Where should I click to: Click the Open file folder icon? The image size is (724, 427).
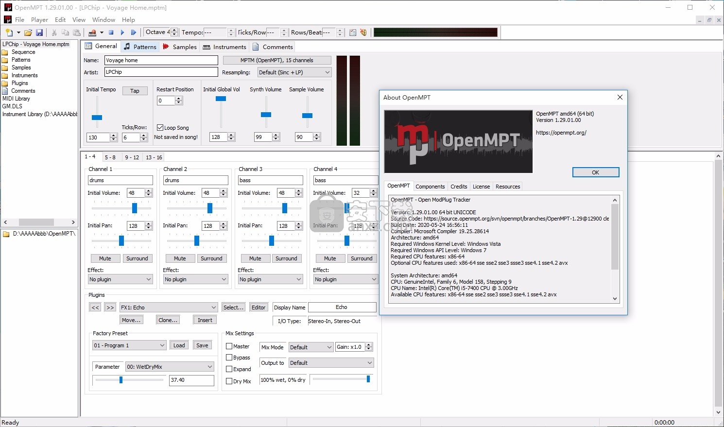point(28,33)
